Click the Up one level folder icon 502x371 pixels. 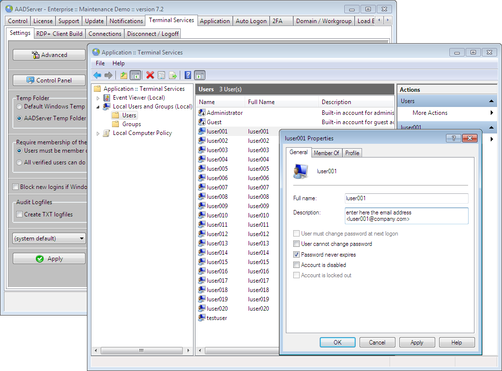tap(124, 75)
